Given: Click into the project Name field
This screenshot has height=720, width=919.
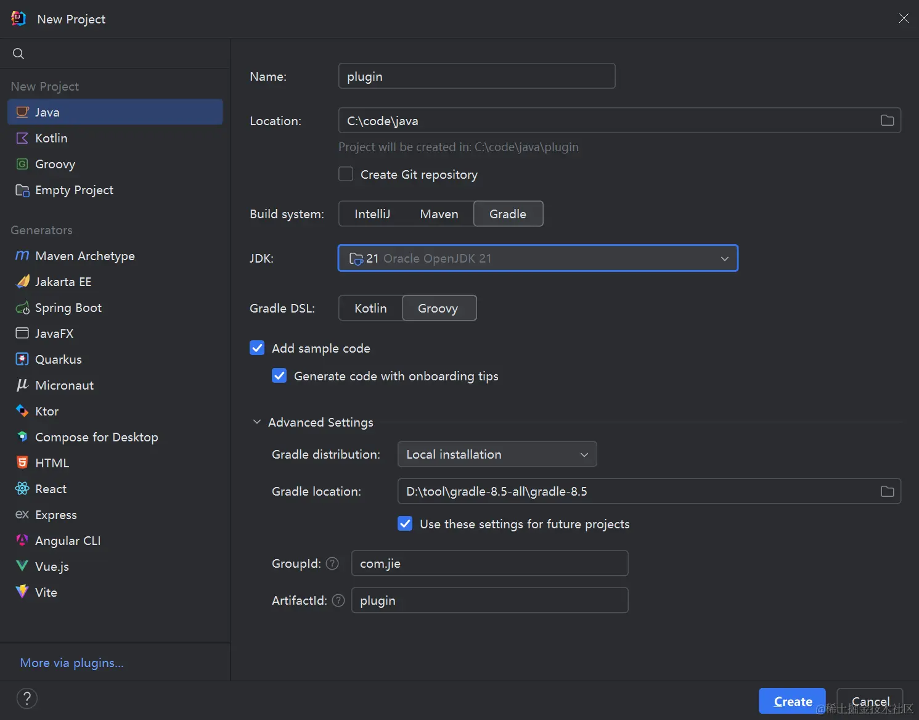Looking at the screenshot, I should [x=476, y=76].
